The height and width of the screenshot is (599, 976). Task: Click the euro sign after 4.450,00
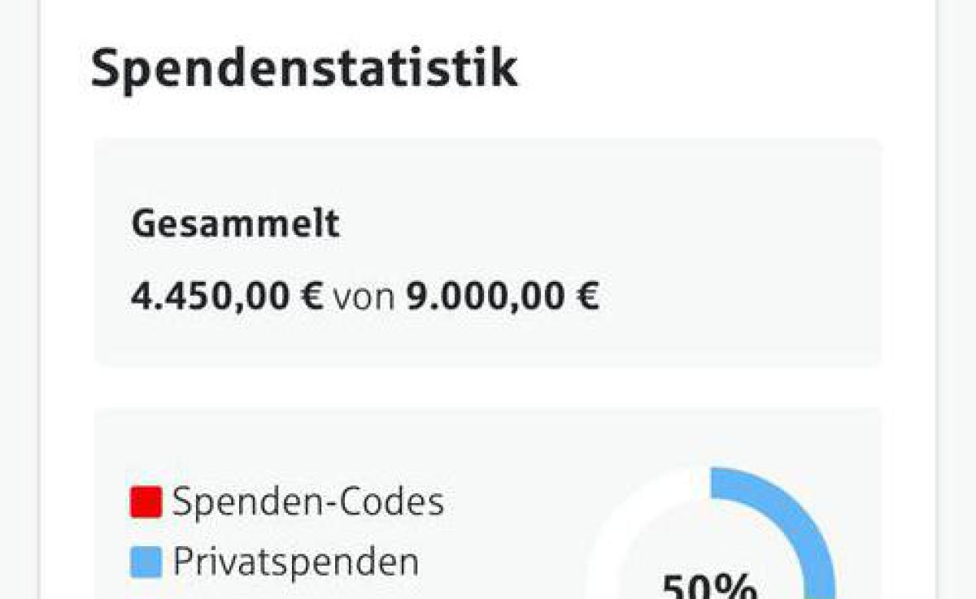(x=312, y=297)
